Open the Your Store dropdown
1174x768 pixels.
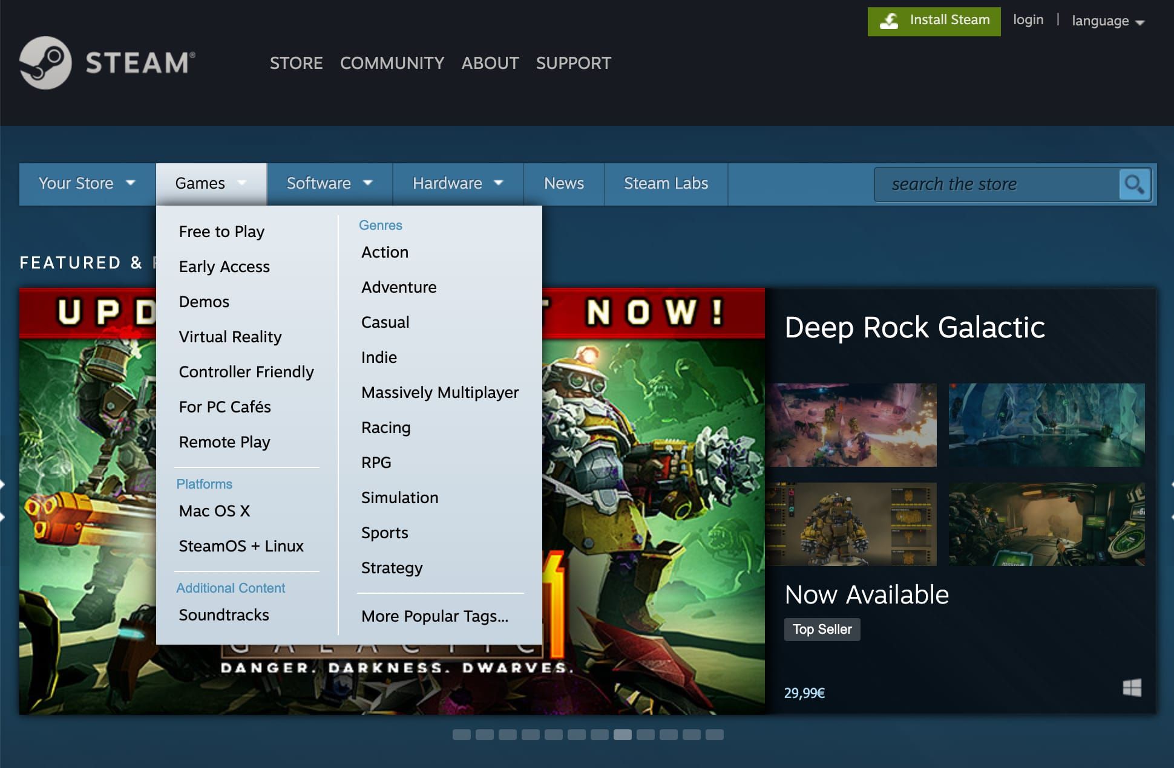[87, 183]
